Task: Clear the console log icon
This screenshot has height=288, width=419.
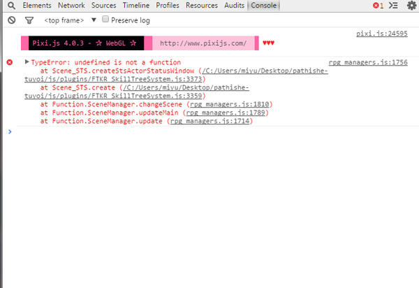Action: (x=11, y=20)
